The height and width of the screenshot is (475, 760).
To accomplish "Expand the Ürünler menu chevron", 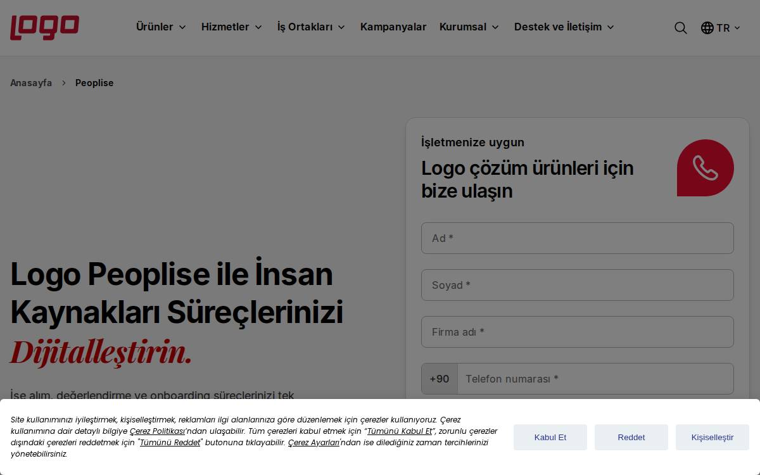I will (182, 27).
